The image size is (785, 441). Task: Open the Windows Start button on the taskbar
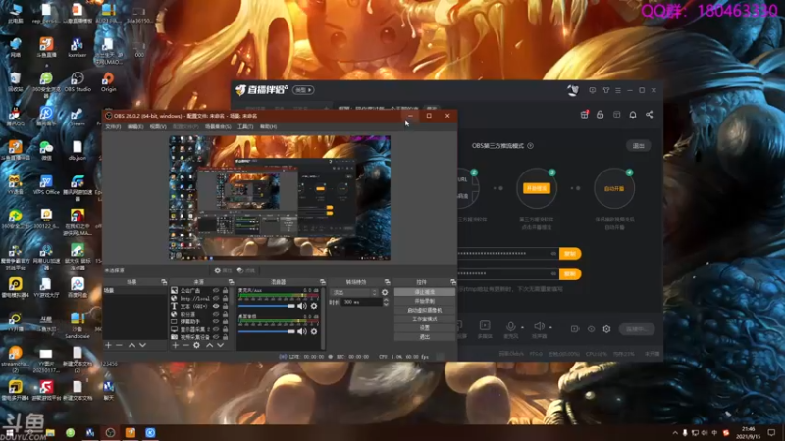[x=10, y=432]
